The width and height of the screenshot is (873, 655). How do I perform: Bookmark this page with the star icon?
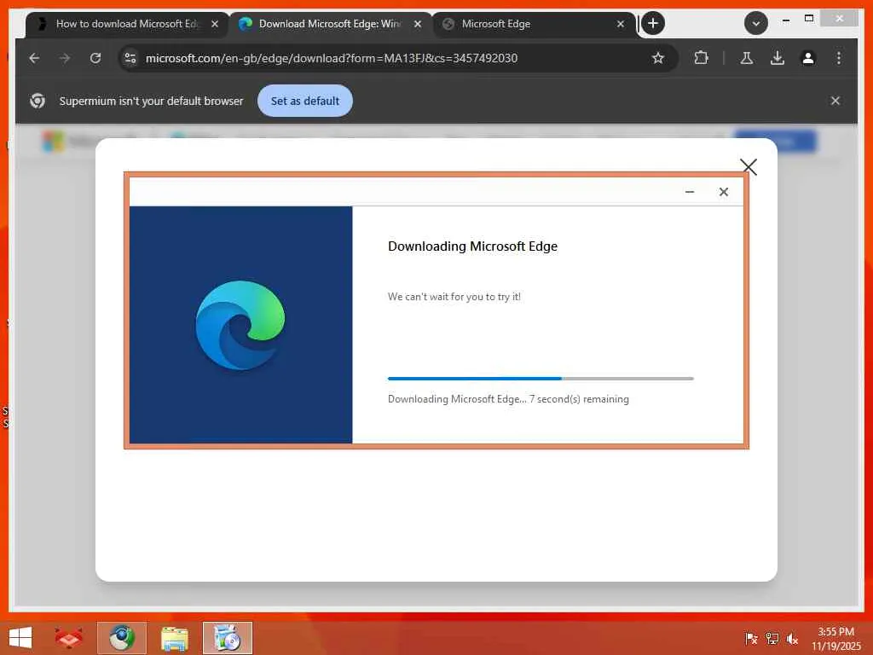[658, 58]
